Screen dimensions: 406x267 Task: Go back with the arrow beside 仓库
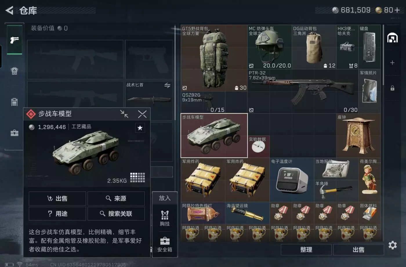point(9,10)
